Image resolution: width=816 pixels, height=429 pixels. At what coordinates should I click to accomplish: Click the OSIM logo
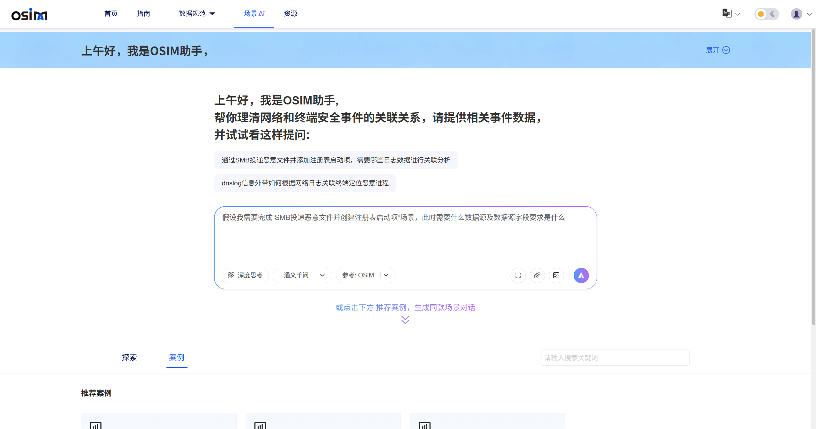(29, 14)
